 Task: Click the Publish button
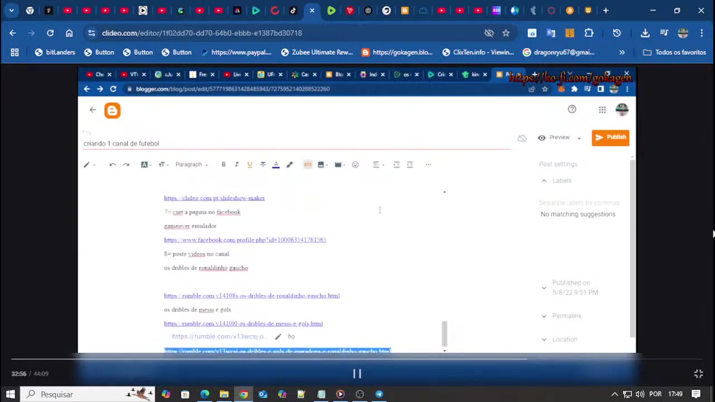611,137
